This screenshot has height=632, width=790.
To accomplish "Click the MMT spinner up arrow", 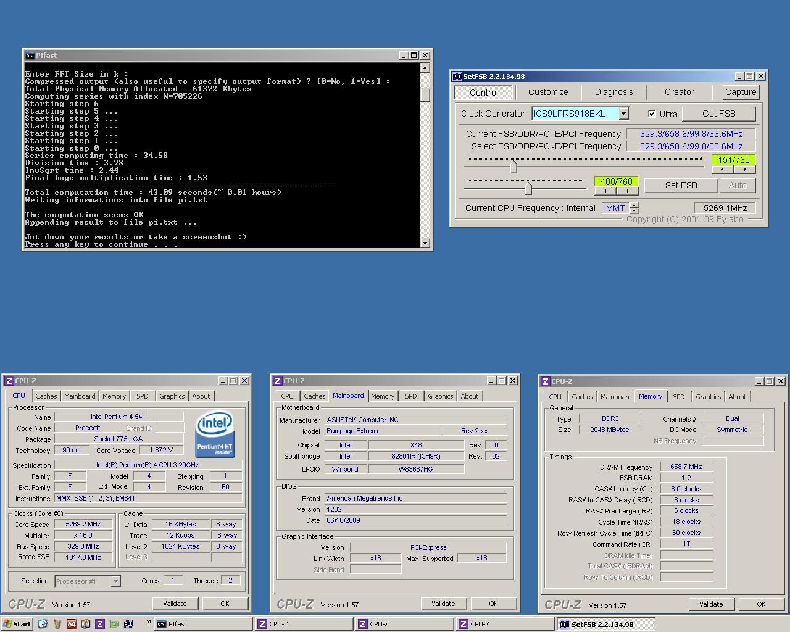I will (x=634, y=205).
